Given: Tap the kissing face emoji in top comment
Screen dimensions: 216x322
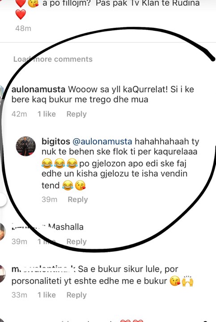Looking at the screenshot, I should [33, 3].
